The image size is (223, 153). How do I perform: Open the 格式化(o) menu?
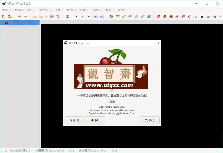45,10
